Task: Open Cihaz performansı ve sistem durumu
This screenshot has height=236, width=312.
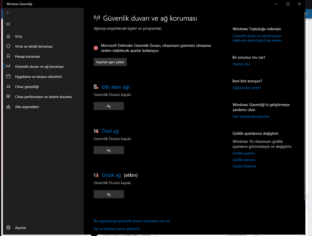Action: coord(44,97)
